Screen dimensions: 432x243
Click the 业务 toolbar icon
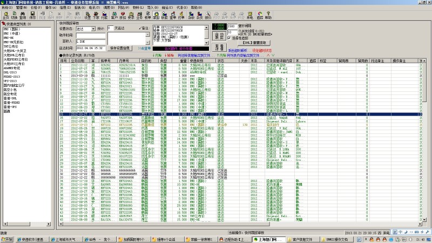tap(139, 15)
